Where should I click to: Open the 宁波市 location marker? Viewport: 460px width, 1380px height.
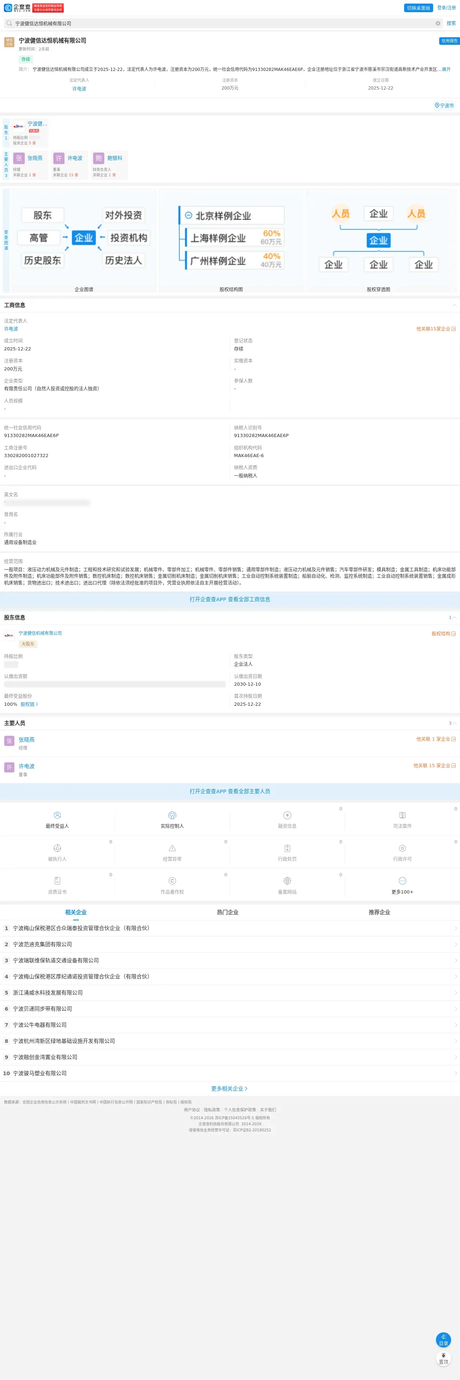pyautogui.click(x=444, y=106)
